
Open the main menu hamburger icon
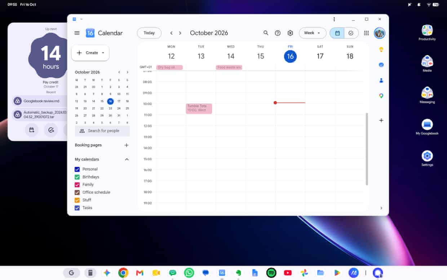point(77,33)
